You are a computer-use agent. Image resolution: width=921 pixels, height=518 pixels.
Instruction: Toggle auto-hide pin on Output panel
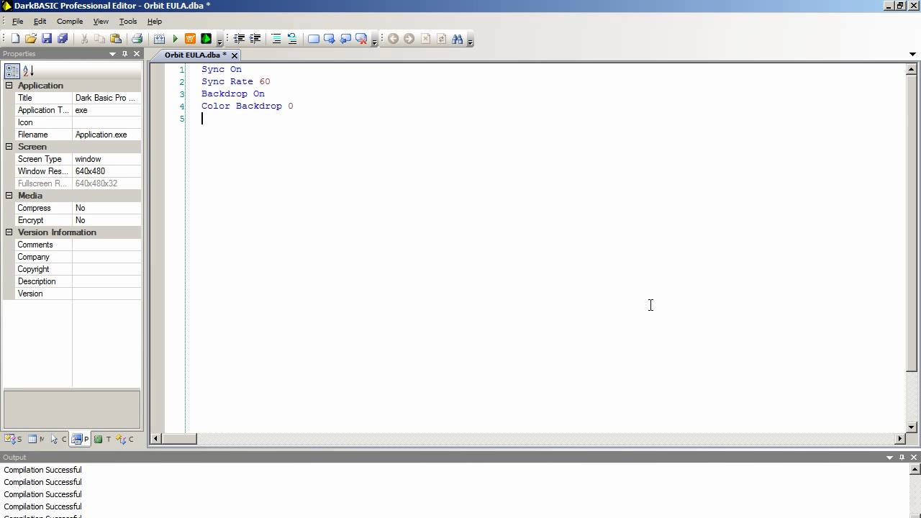click(x=902, y=458)
